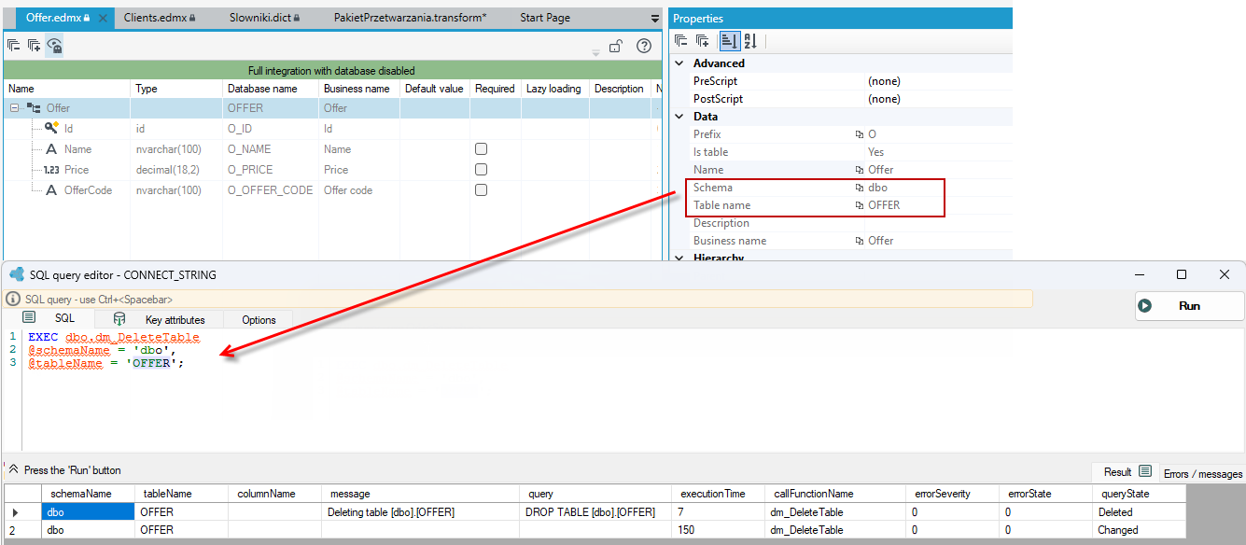The width and height of the screenshot is (1246, 545).
Task: Click the 1.23 decimal icon of the Price row
Action: click(x=52, y=170)
